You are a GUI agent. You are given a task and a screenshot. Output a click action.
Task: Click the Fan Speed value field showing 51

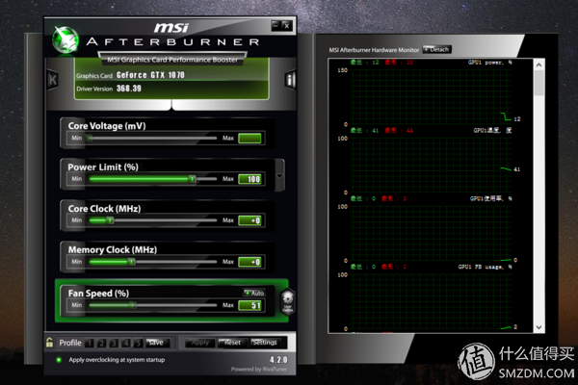point(250,305)
